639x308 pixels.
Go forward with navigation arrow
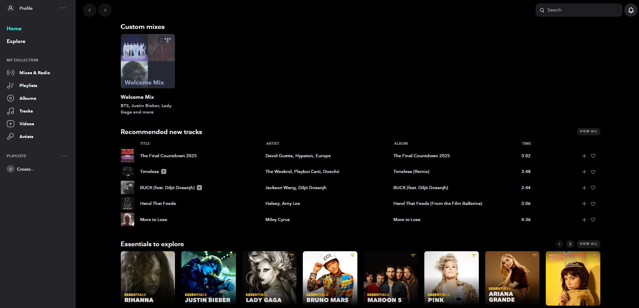click(x=105, y=10)
